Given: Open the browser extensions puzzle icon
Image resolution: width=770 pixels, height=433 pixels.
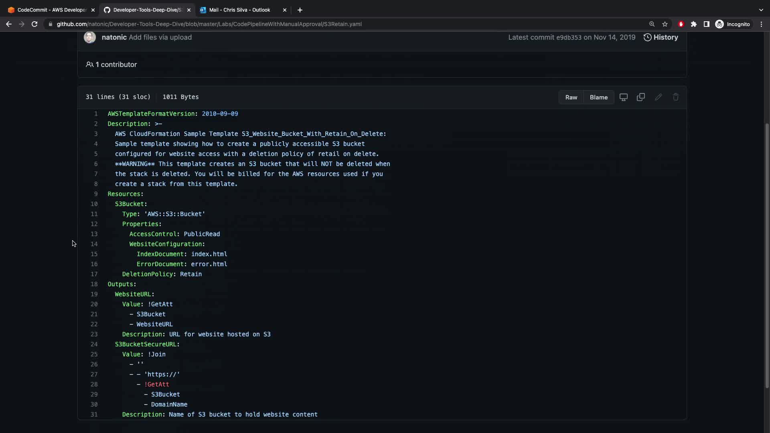Looking at the screenshot, I should tap(694, 24).
